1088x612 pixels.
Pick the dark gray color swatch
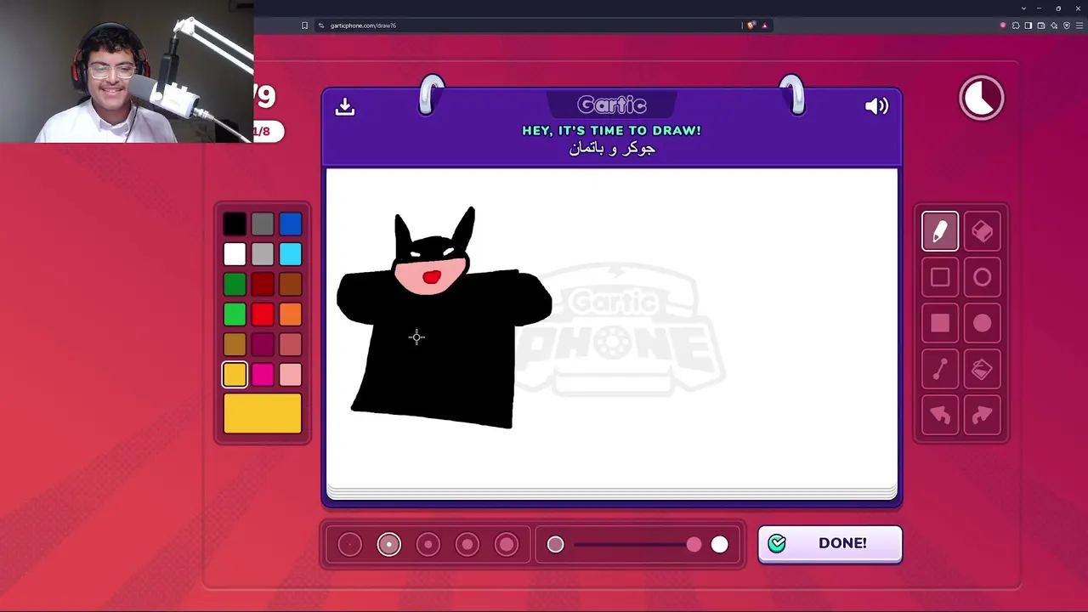point(263,224)
